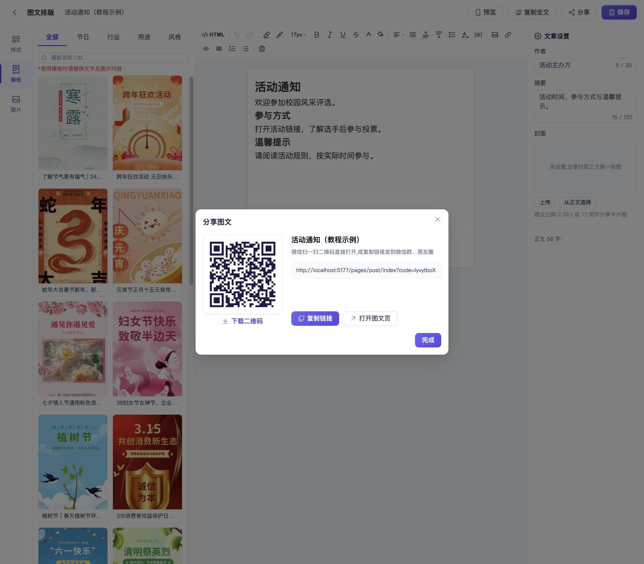Apply numbered list formatting
This screenshot has width=644, height=564.
coord(232,49)
